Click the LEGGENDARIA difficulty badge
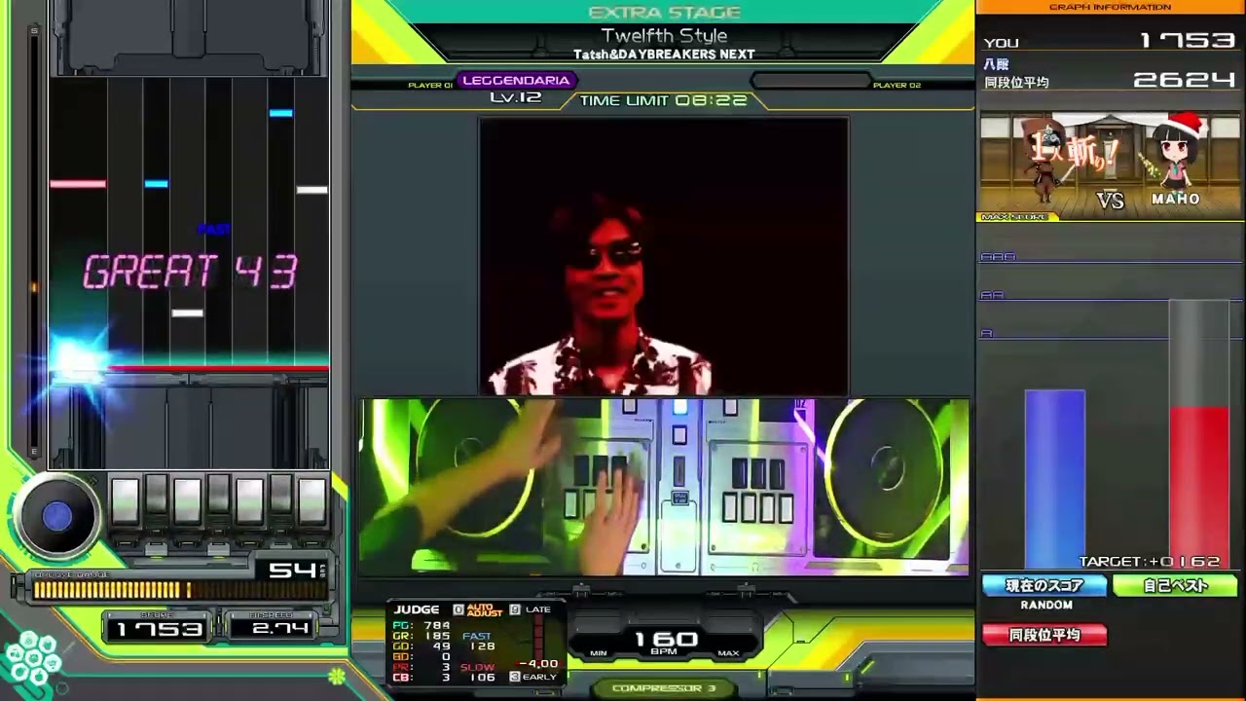 (x=516, y=81)
